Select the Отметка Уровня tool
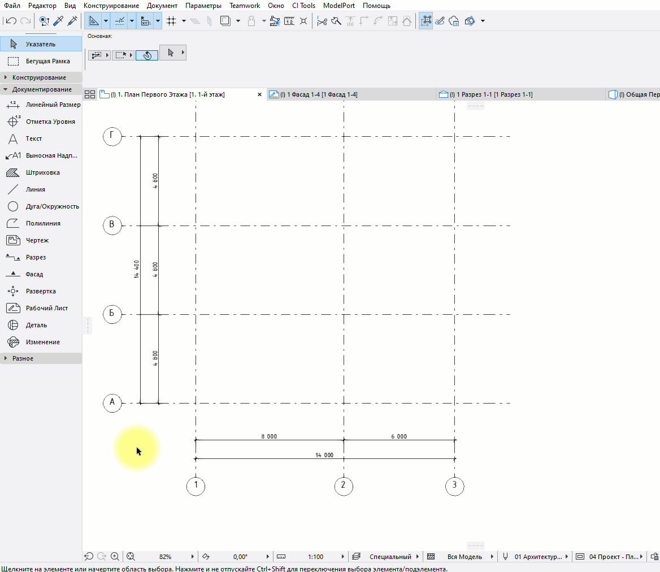This screenshot has height=572, width=660. 41,122
